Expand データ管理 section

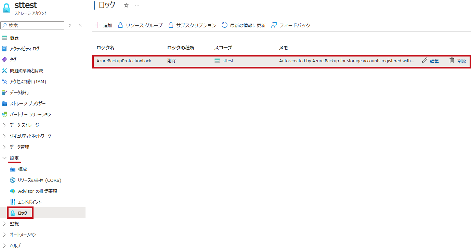(19, 147)
